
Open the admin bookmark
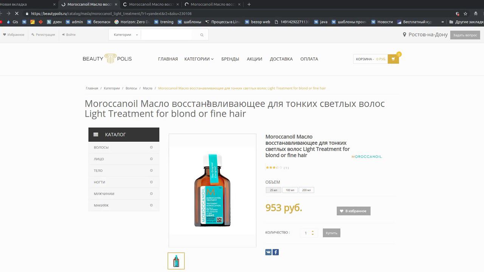coord(74,22)
